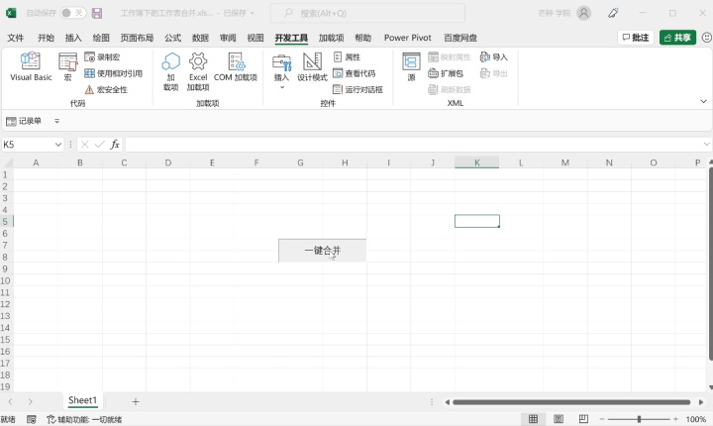713x426 pixels.
Task: Toggle Design Mode (设计模式)
Action: 312,67
